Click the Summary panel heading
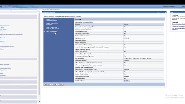This screenshot has width=185, height=104. pyautogui.click(x=78, y=19)
